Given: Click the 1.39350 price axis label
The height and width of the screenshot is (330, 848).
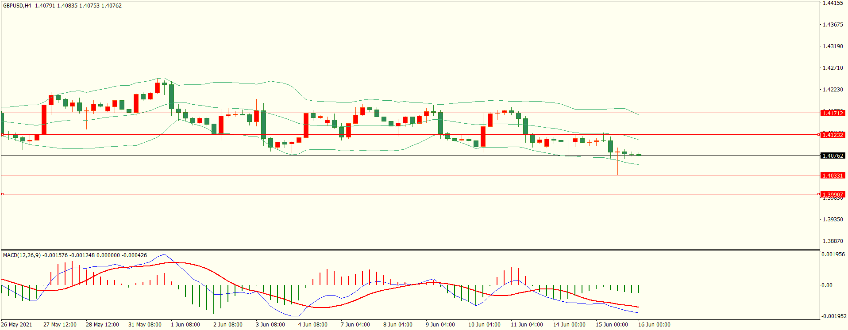Looking at the screenshot, I should pos(833,219).
